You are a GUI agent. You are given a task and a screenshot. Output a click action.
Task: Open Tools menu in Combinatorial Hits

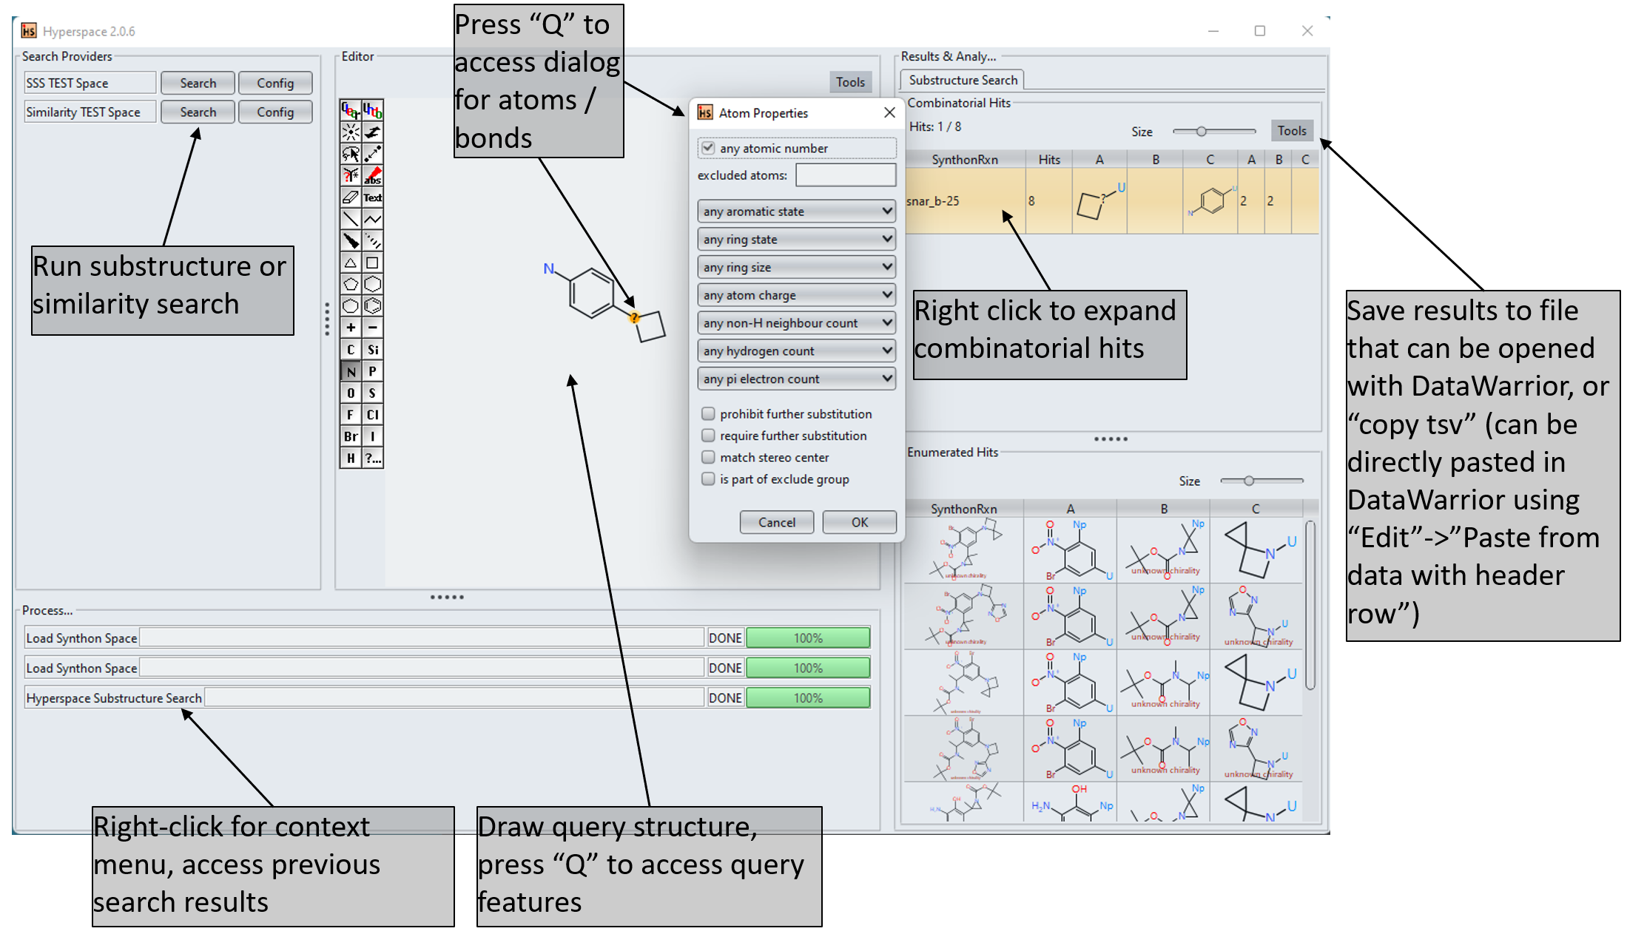tap(1291, 131)
